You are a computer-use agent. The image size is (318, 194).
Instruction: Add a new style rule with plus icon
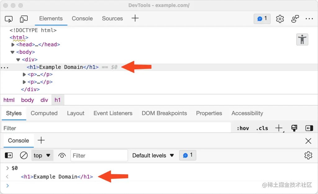click(279, 128)
